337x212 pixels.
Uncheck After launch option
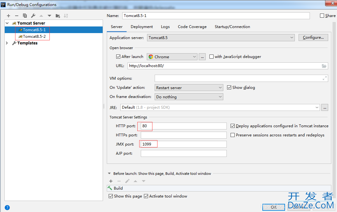(118, 57)
